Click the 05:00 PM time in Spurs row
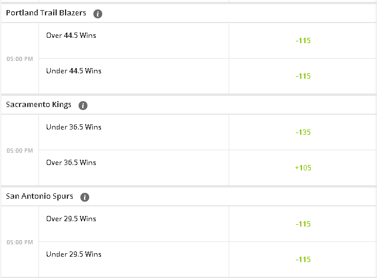The image size is (377, 278). tap(19, 243)
